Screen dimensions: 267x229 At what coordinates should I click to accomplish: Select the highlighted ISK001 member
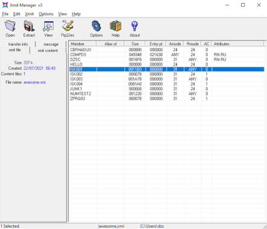167,69
